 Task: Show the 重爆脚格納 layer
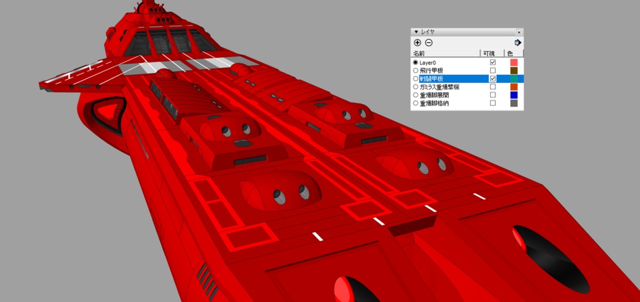click(492, 103)
